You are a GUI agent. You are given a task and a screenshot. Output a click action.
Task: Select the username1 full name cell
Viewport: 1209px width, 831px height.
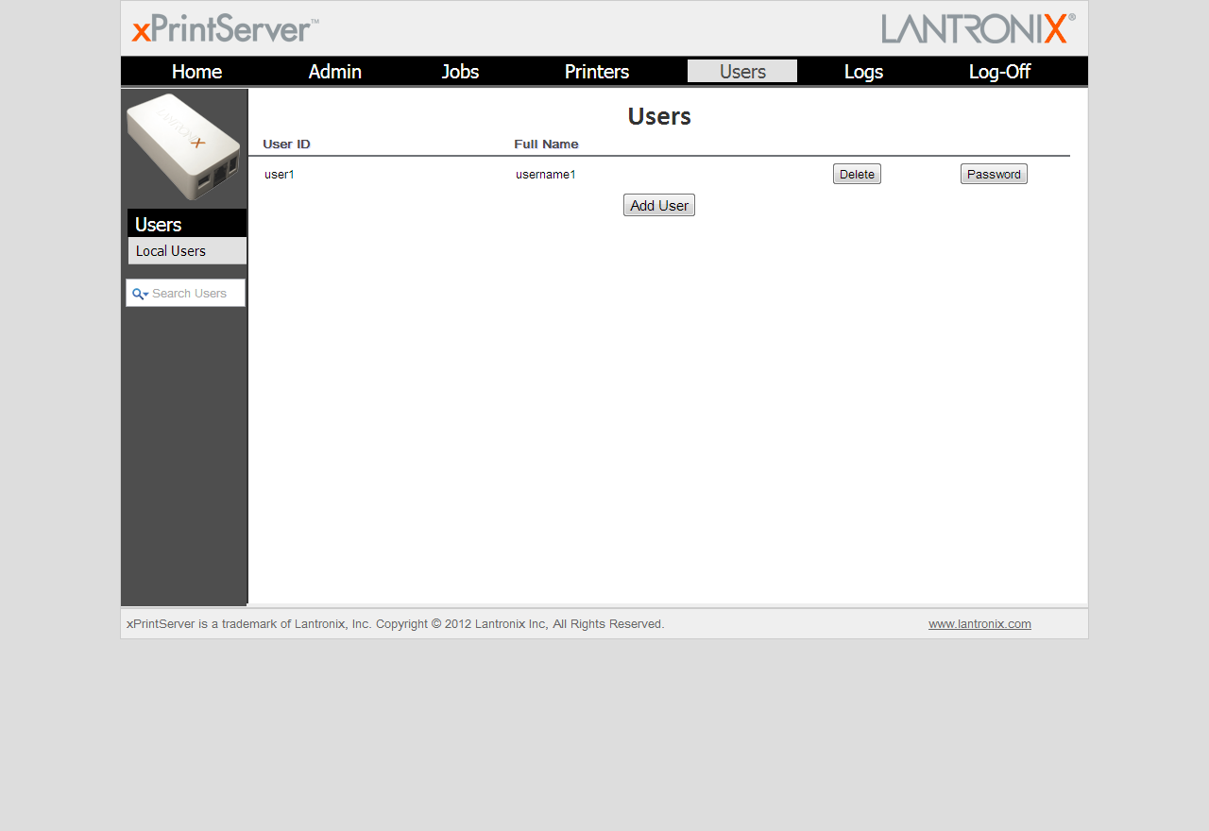pyautogui.click(x=546, y=175)
